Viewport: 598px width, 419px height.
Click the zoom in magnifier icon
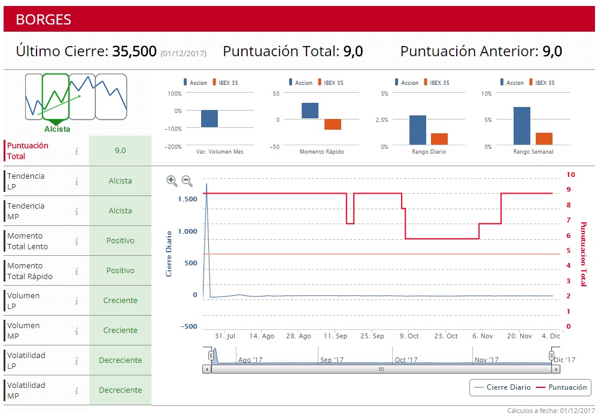172,180
